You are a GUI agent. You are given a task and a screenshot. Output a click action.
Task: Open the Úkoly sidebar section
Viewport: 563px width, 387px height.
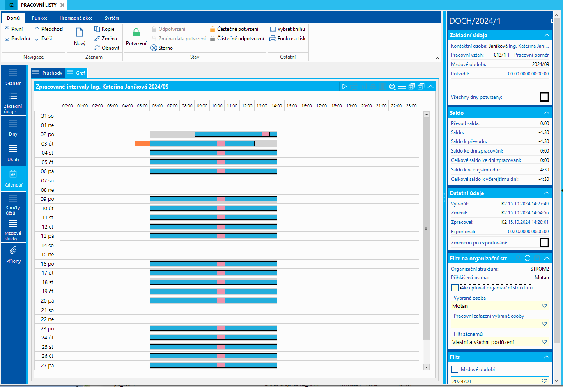coord(13,154)
